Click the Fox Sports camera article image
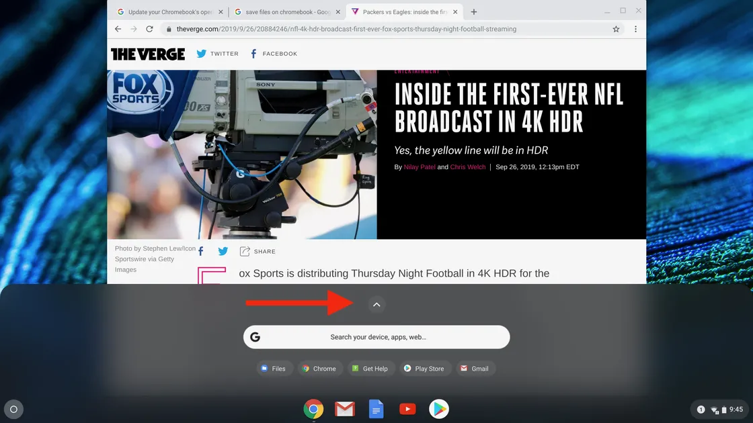Viewport: 753px width, 423px height. click(x=242, y=154)
